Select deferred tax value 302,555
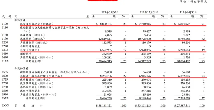214x110 pixels. coord(107,91)
